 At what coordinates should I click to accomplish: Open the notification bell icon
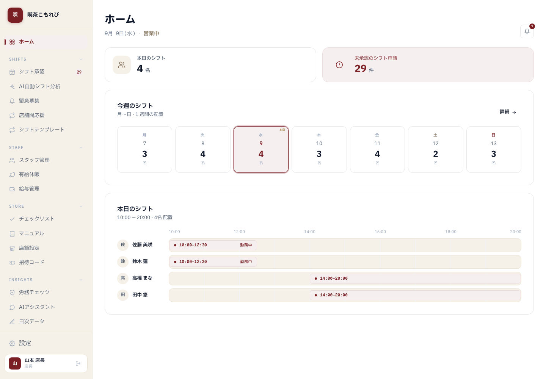click(527, 31)
